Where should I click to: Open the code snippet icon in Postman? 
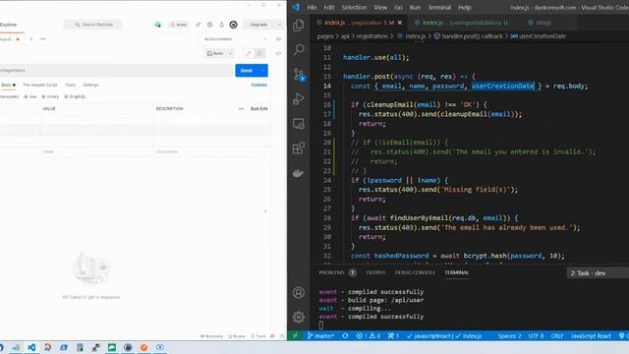click(278, 53)
